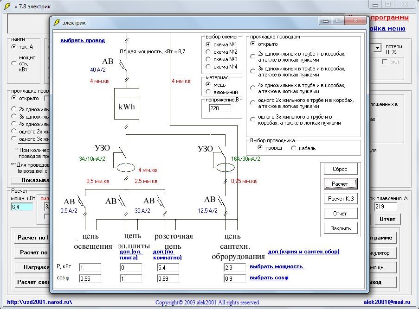Select алюминий as material
The width and height of the screenshot is (419, 309).
point(208,92)
